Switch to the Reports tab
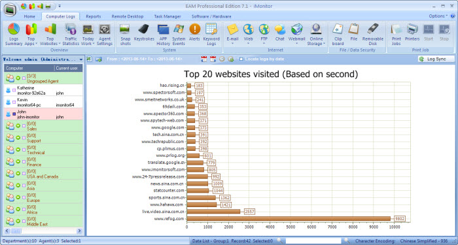This screenshot has height=245, width=458. click(94, 16)
